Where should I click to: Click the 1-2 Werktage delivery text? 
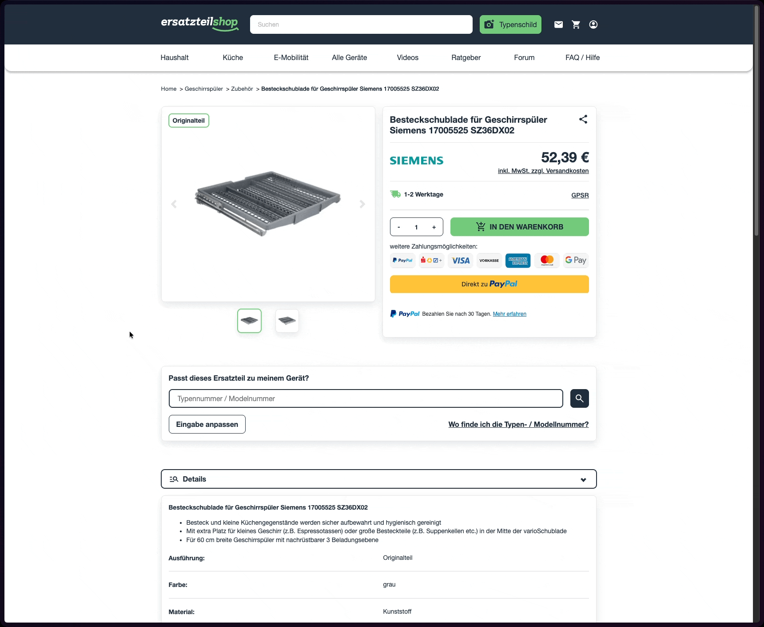(x=424, y=194)
